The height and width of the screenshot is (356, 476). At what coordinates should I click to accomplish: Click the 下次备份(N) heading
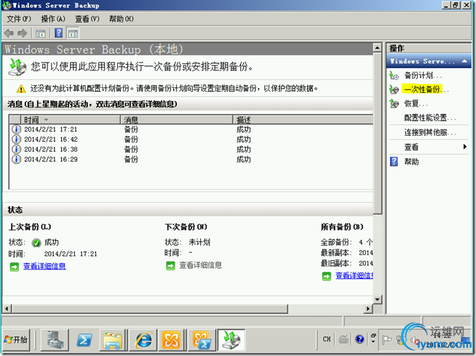tap(186, 227)
